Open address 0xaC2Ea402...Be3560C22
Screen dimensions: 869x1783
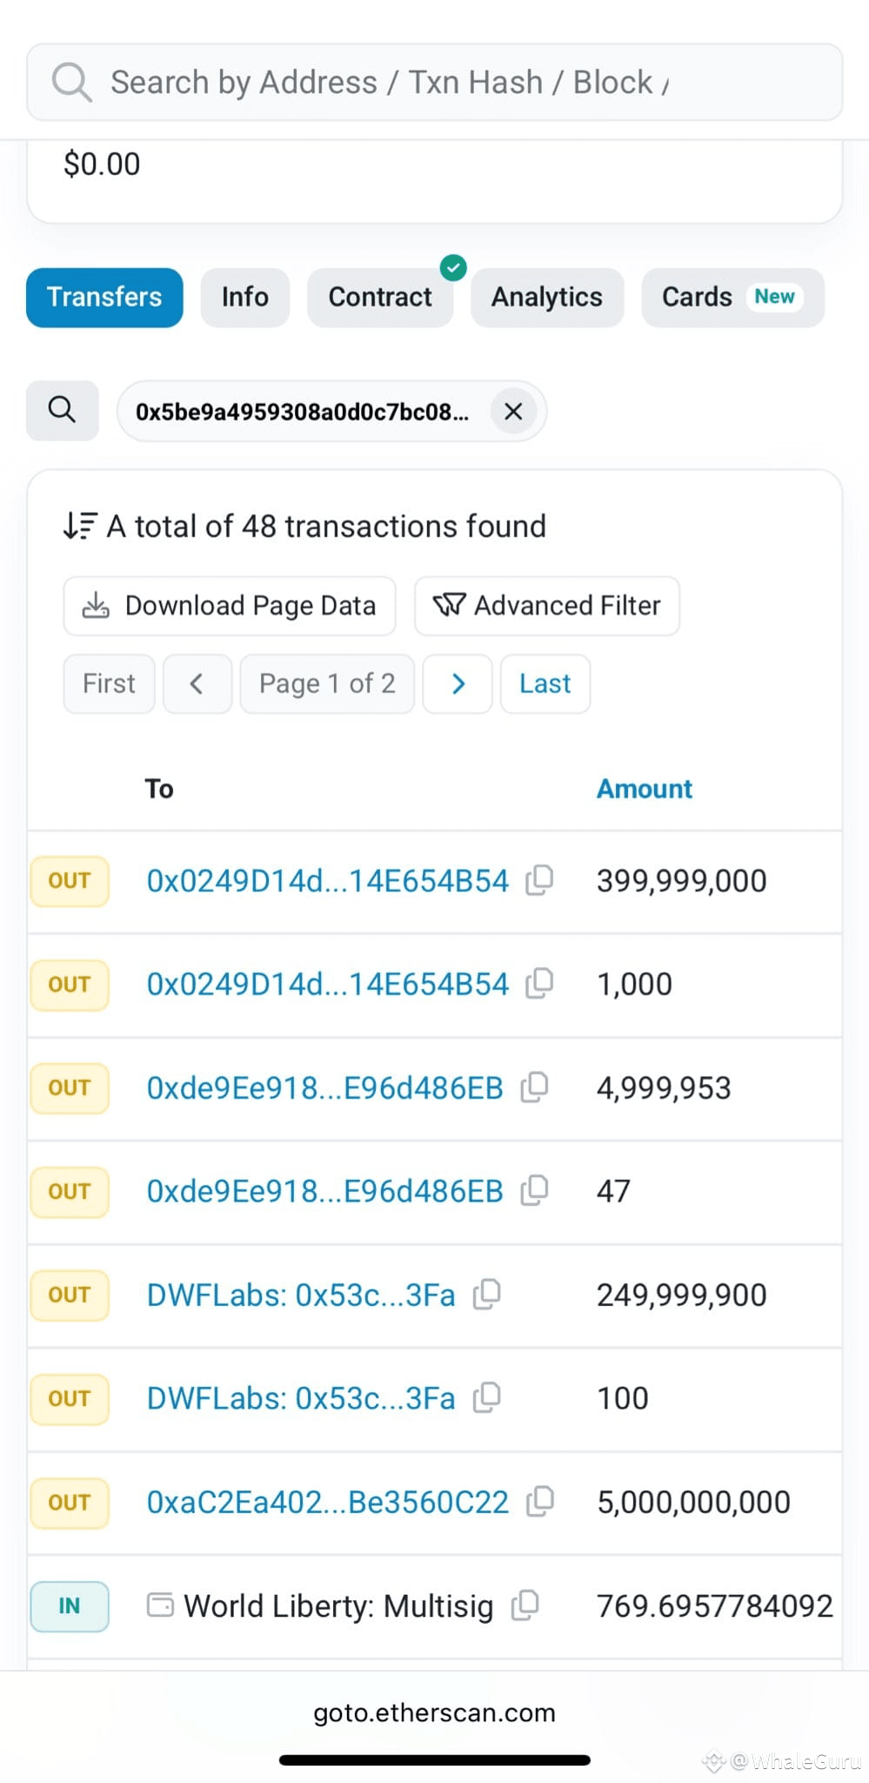(327, 1503)
